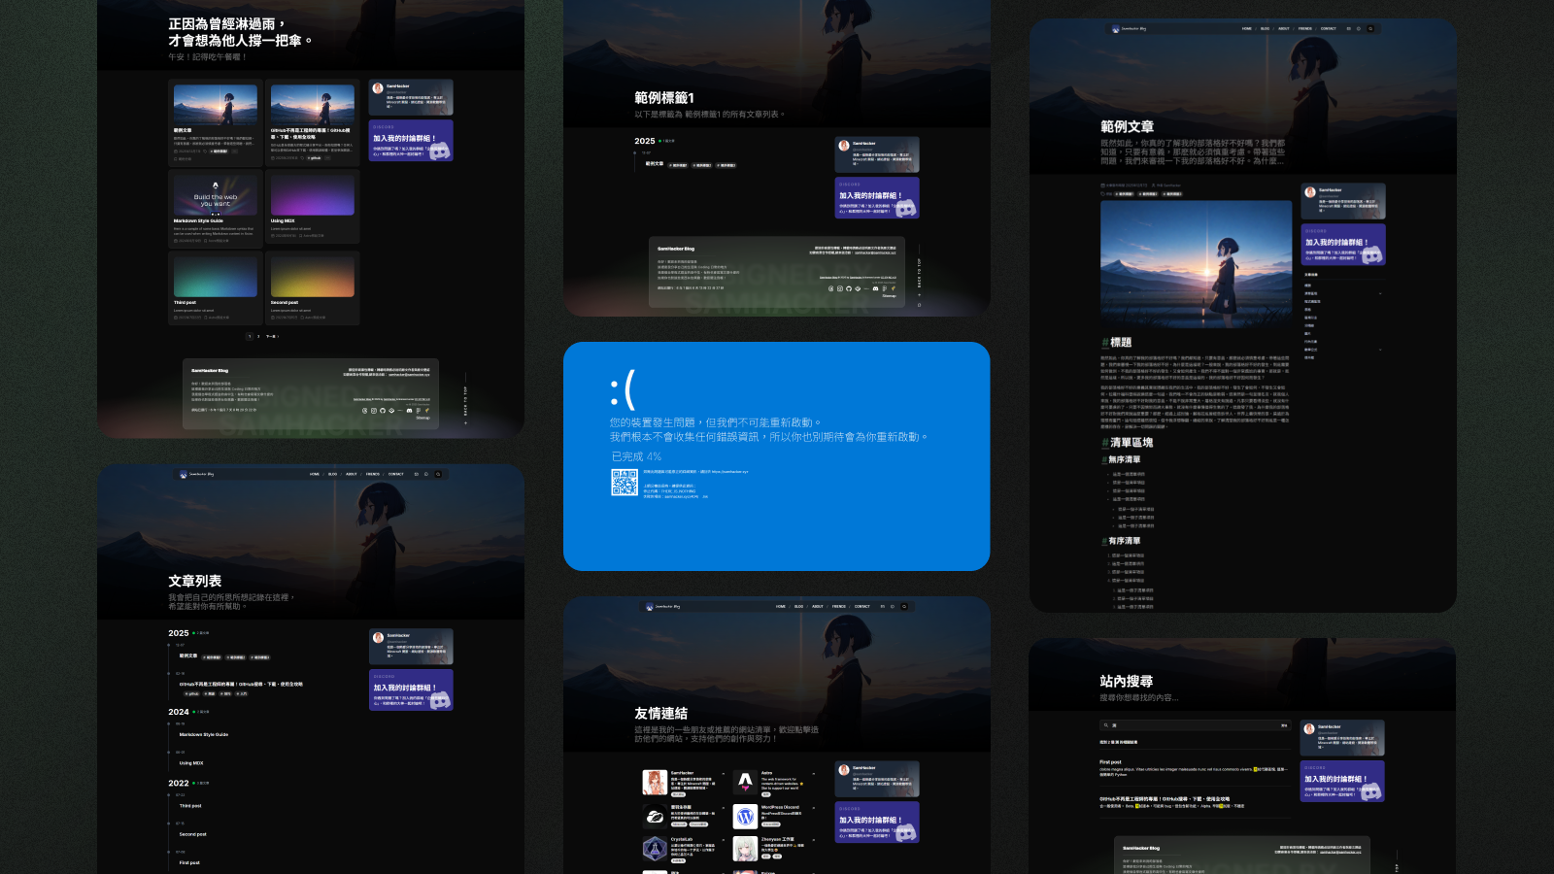Open First post result on 站內搜尋 page
The width and height of the screenshot is (1554, 874).
(1110, 762)
